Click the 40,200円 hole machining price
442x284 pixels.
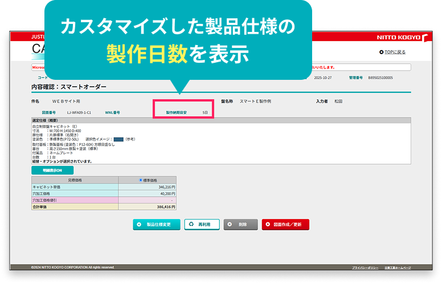pos(148,194)
